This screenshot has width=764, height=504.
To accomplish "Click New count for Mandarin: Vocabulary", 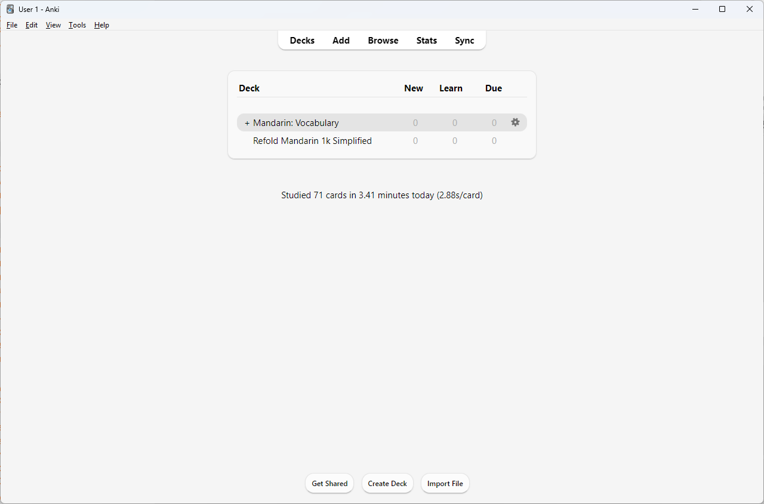I will tap(415, 123).
